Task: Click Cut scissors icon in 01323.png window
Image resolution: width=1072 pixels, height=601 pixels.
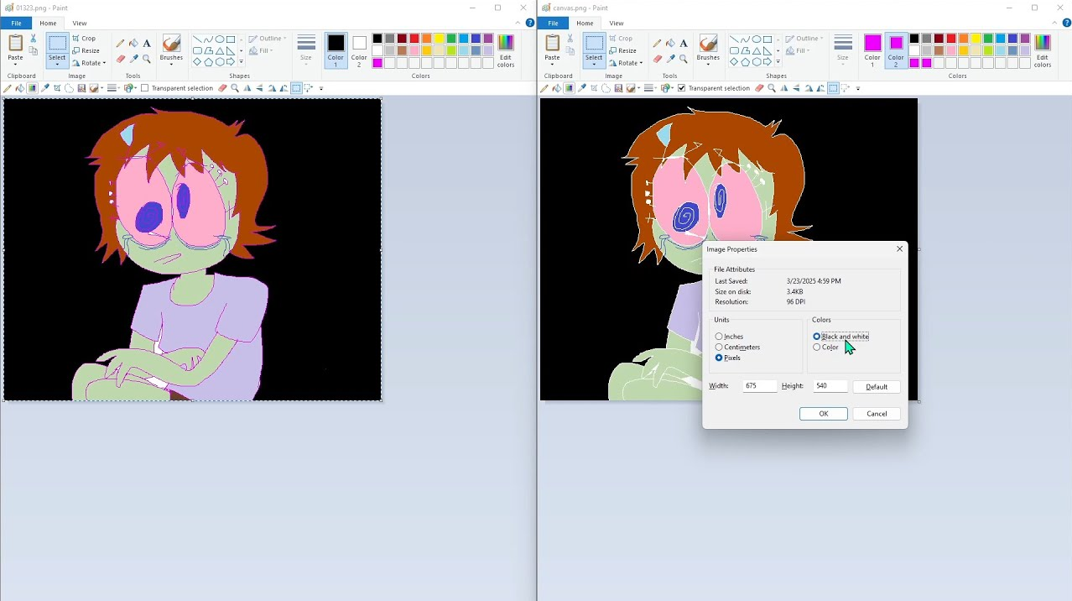Action: click(34, 39)
